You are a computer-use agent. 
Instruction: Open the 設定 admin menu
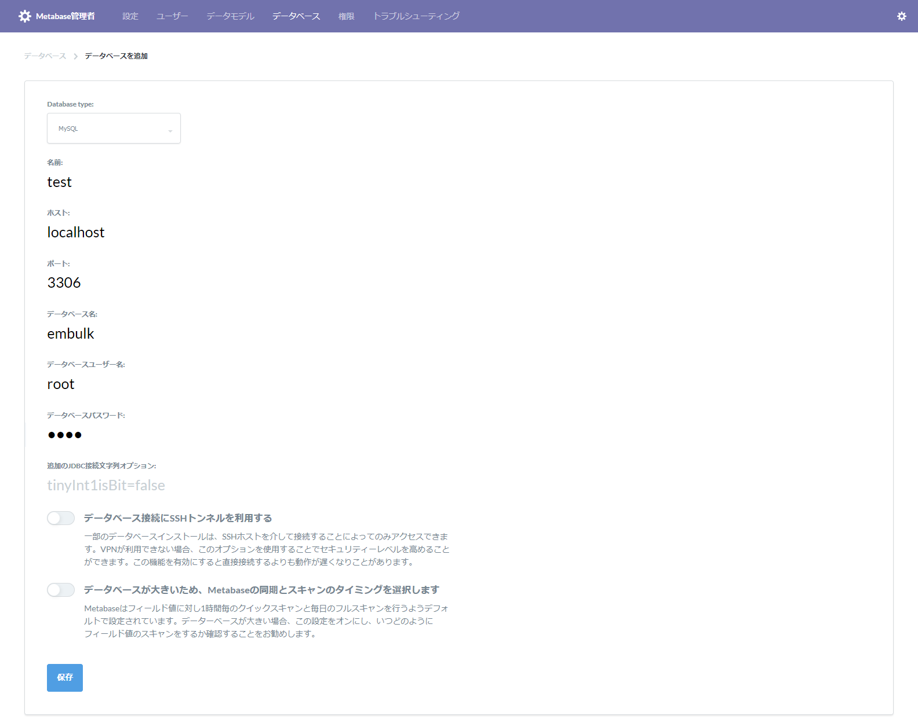[x=130, y=16]
